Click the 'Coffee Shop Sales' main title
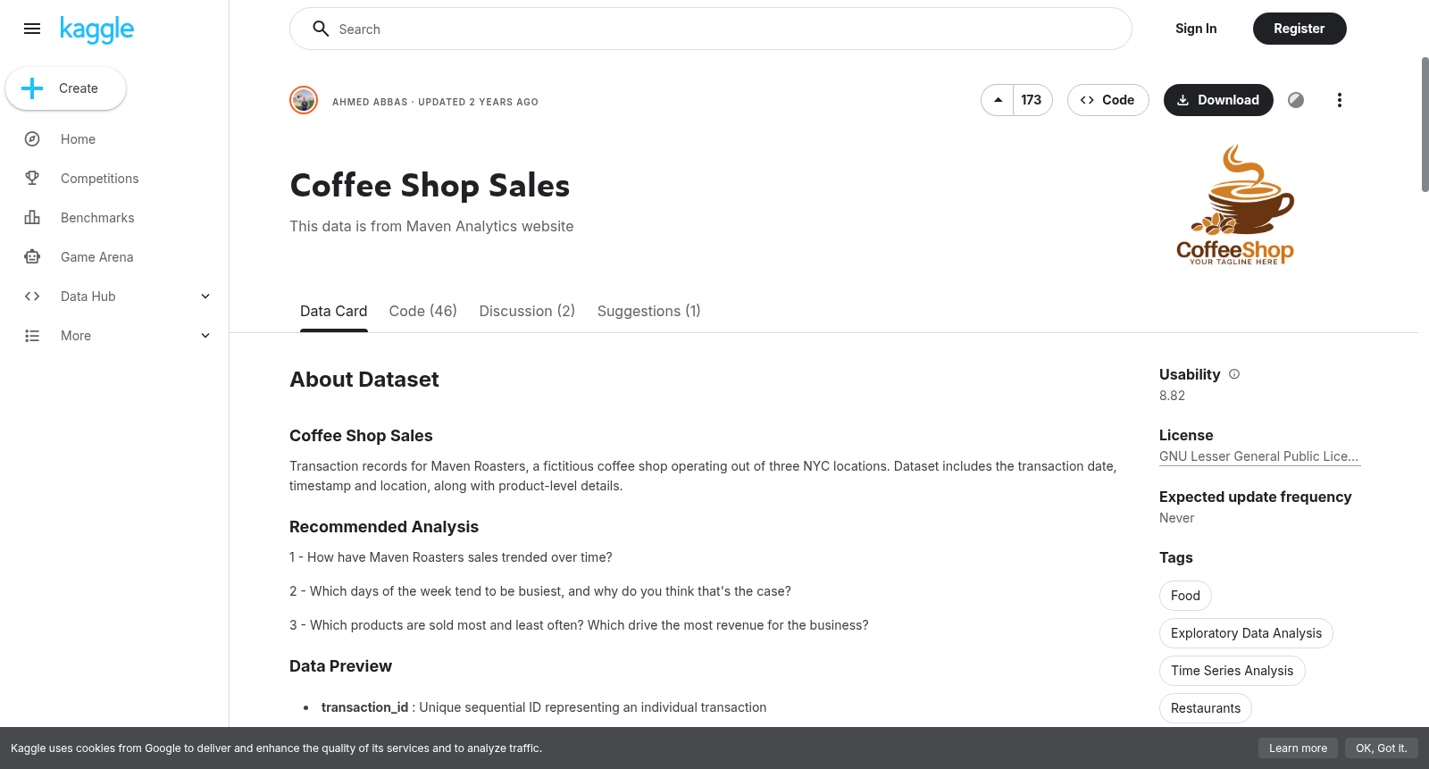Viewport: 1429px width, 769px height. point(430,186)
